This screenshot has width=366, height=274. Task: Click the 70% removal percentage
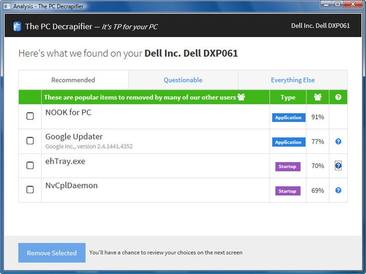(x=318, y=166)
